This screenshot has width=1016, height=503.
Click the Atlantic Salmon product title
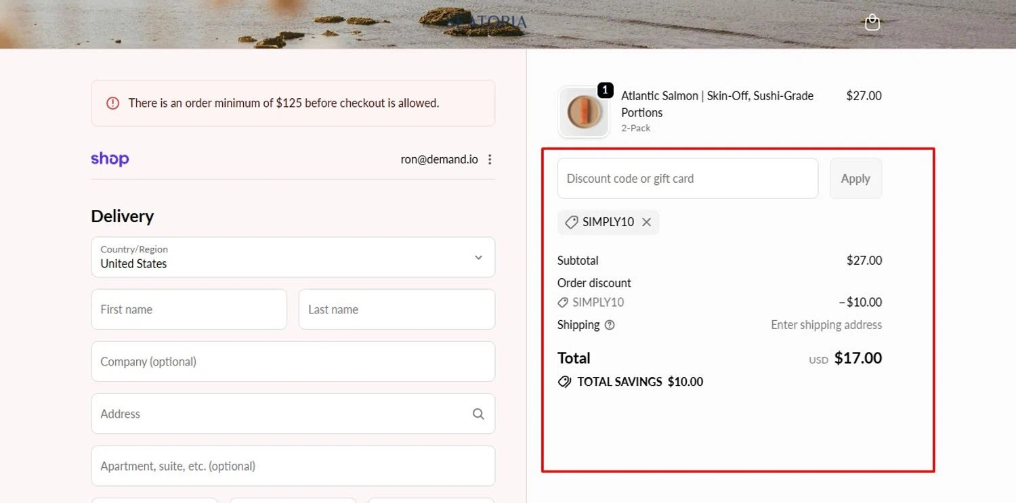717,104
